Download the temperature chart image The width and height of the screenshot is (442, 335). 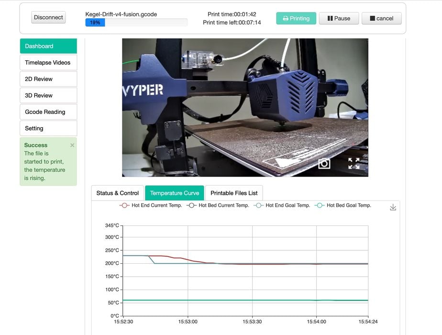tap(393, 207)
